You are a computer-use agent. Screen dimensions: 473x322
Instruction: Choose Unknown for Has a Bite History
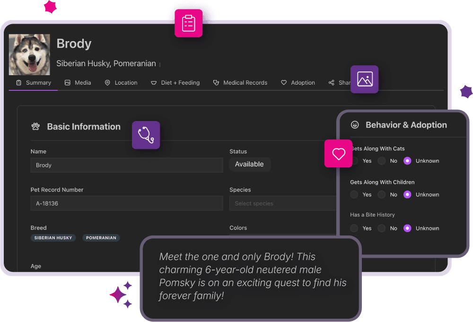[x=407, y=228]
